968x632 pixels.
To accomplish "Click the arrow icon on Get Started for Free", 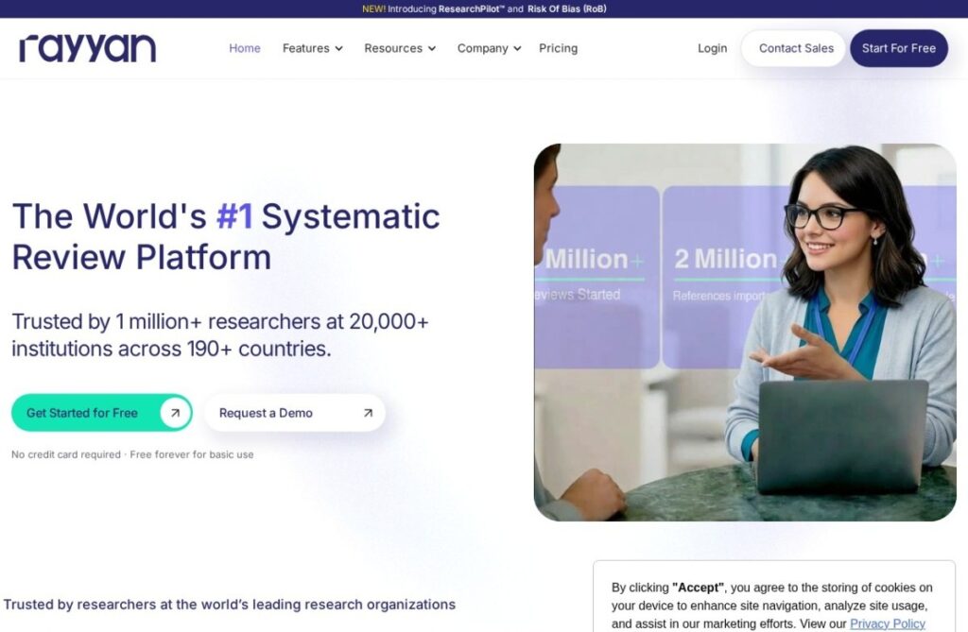I will [175, 413].
